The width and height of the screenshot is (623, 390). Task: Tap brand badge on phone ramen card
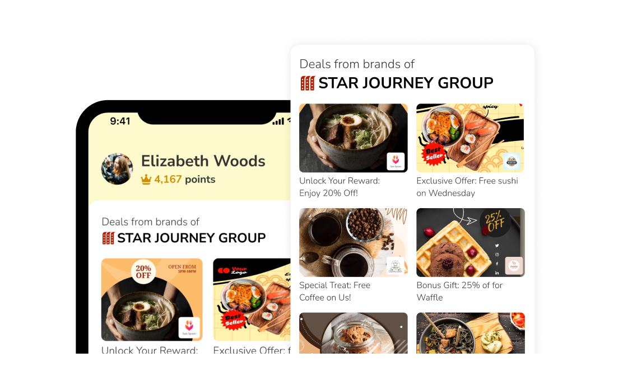pyautogui.click(x=189, y=327)
